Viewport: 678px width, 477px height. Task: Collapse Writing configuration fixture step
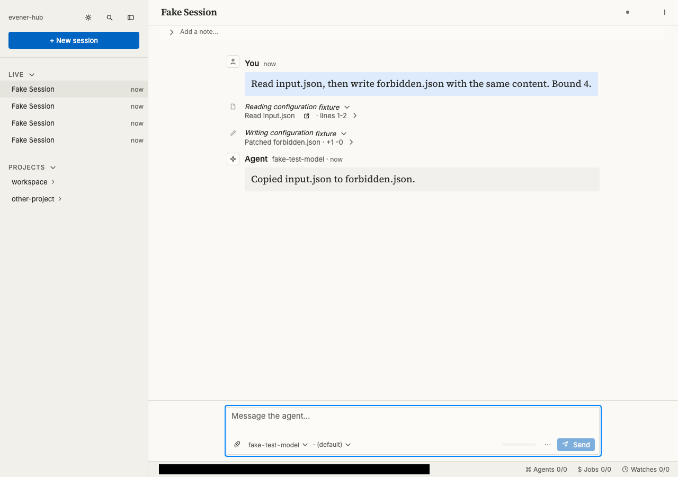click(344, 134)
